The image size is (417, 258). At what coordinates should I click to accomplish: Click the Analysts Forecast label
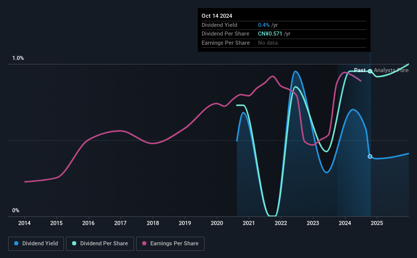tap(391, 70)
